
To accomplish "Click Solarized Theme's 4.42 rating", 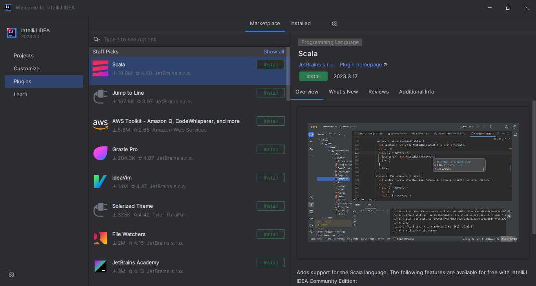I will click(x=141, y=214).
